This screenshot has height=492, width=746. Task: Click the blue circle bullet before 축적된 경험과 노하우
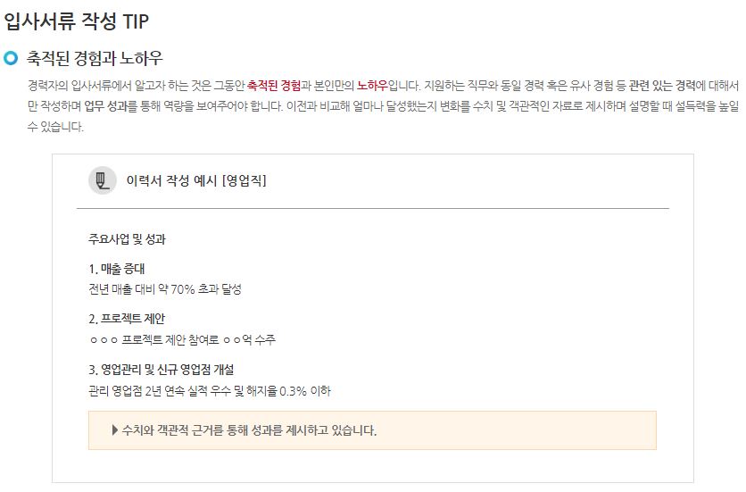pyautogui.click(x=11, y=58)
